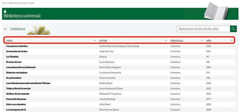Open the TEMÁTICAS column dropdown arrow
240x112 pixels.
202,41
